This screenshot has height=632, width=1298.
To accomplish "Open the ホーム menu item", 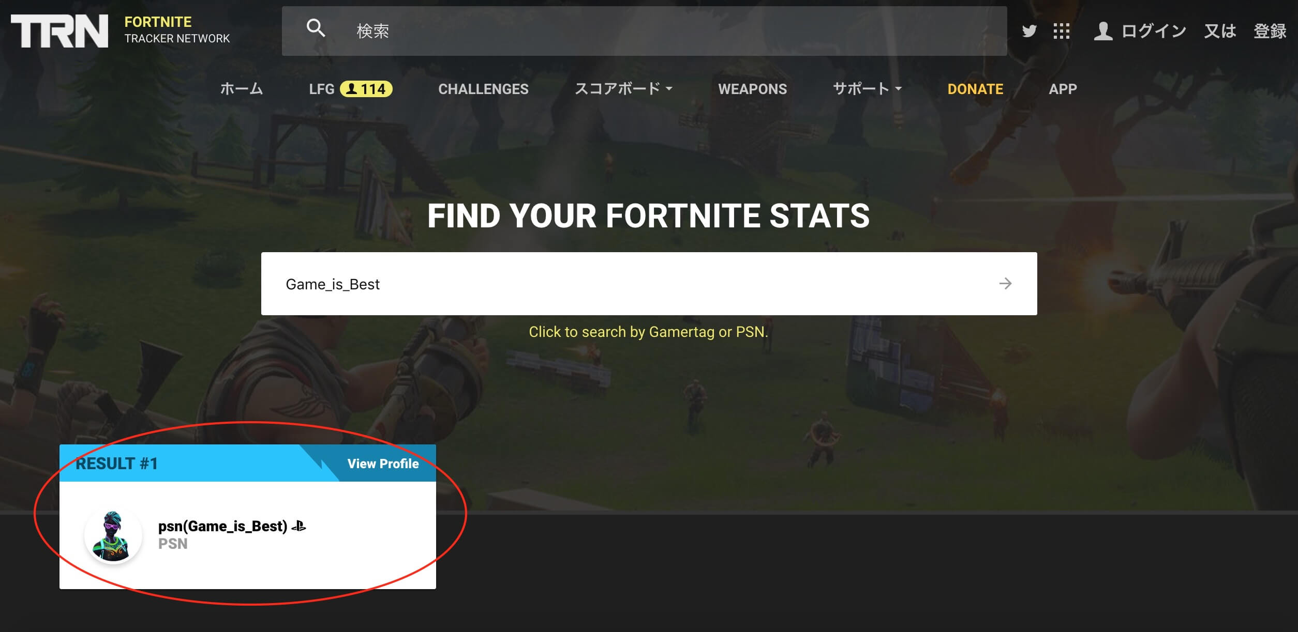I will (x=242, y=89).
